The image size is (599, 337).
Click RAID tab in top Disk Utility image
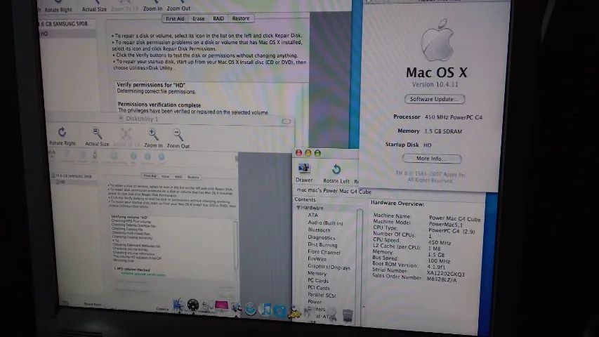coord(218,19)
